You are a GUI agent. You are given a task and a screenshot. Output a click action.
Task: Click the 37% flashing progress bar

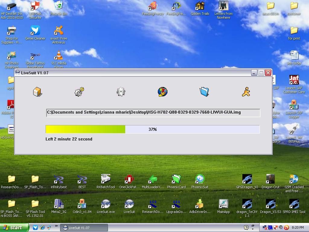(152, 129)
